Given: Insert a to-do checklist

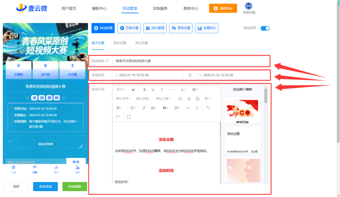Looking at the screenshot, I should [x=198, y=98].
